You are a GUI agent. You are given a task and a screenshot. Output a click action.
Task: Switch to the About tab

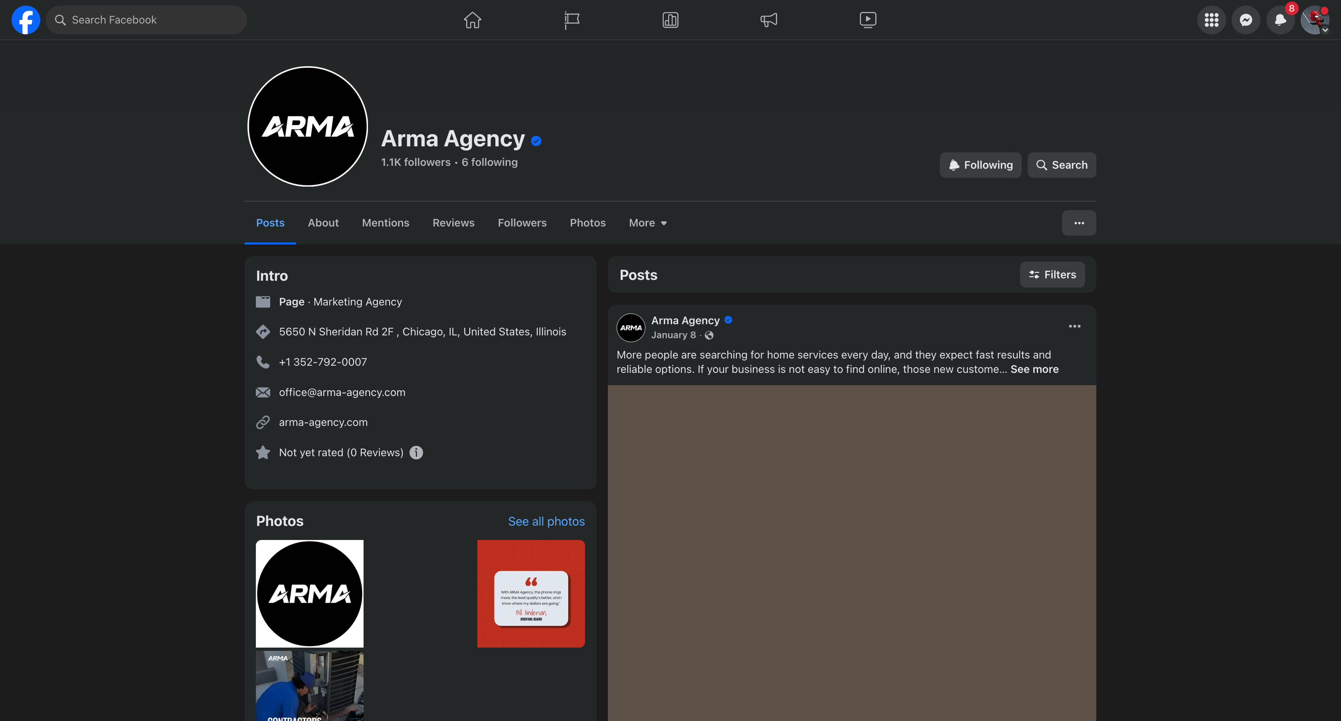pos(323,223)
